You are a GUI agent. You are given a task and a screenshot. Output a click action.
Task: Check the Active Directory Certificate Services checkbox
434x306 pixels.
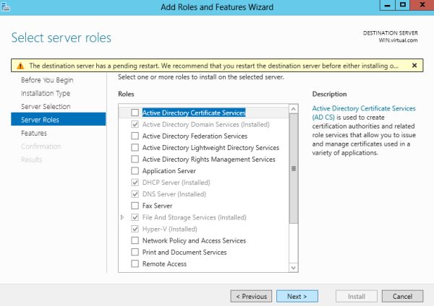(x=135, y=113)
